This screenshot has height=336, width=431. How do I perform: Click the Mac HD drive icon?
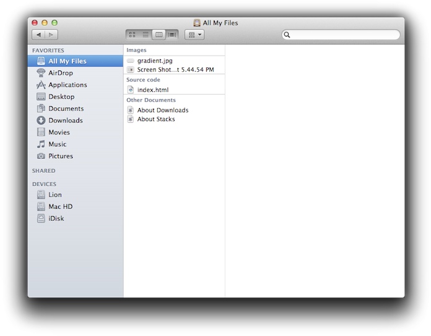(41, 206)
